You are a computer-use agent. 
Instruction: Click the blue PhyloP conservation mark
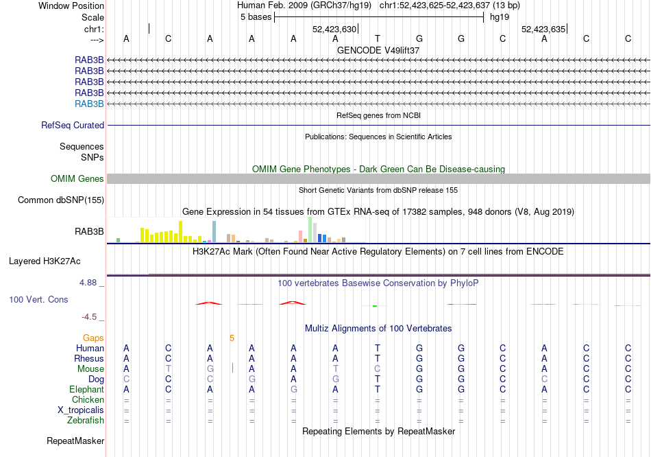pyautogui.click(x=462, y=305)
